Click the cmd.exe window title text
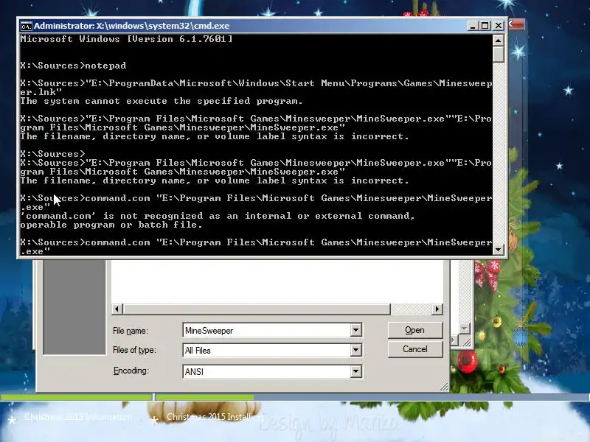This screenshot has width=590, height=442. click(132, 26)
